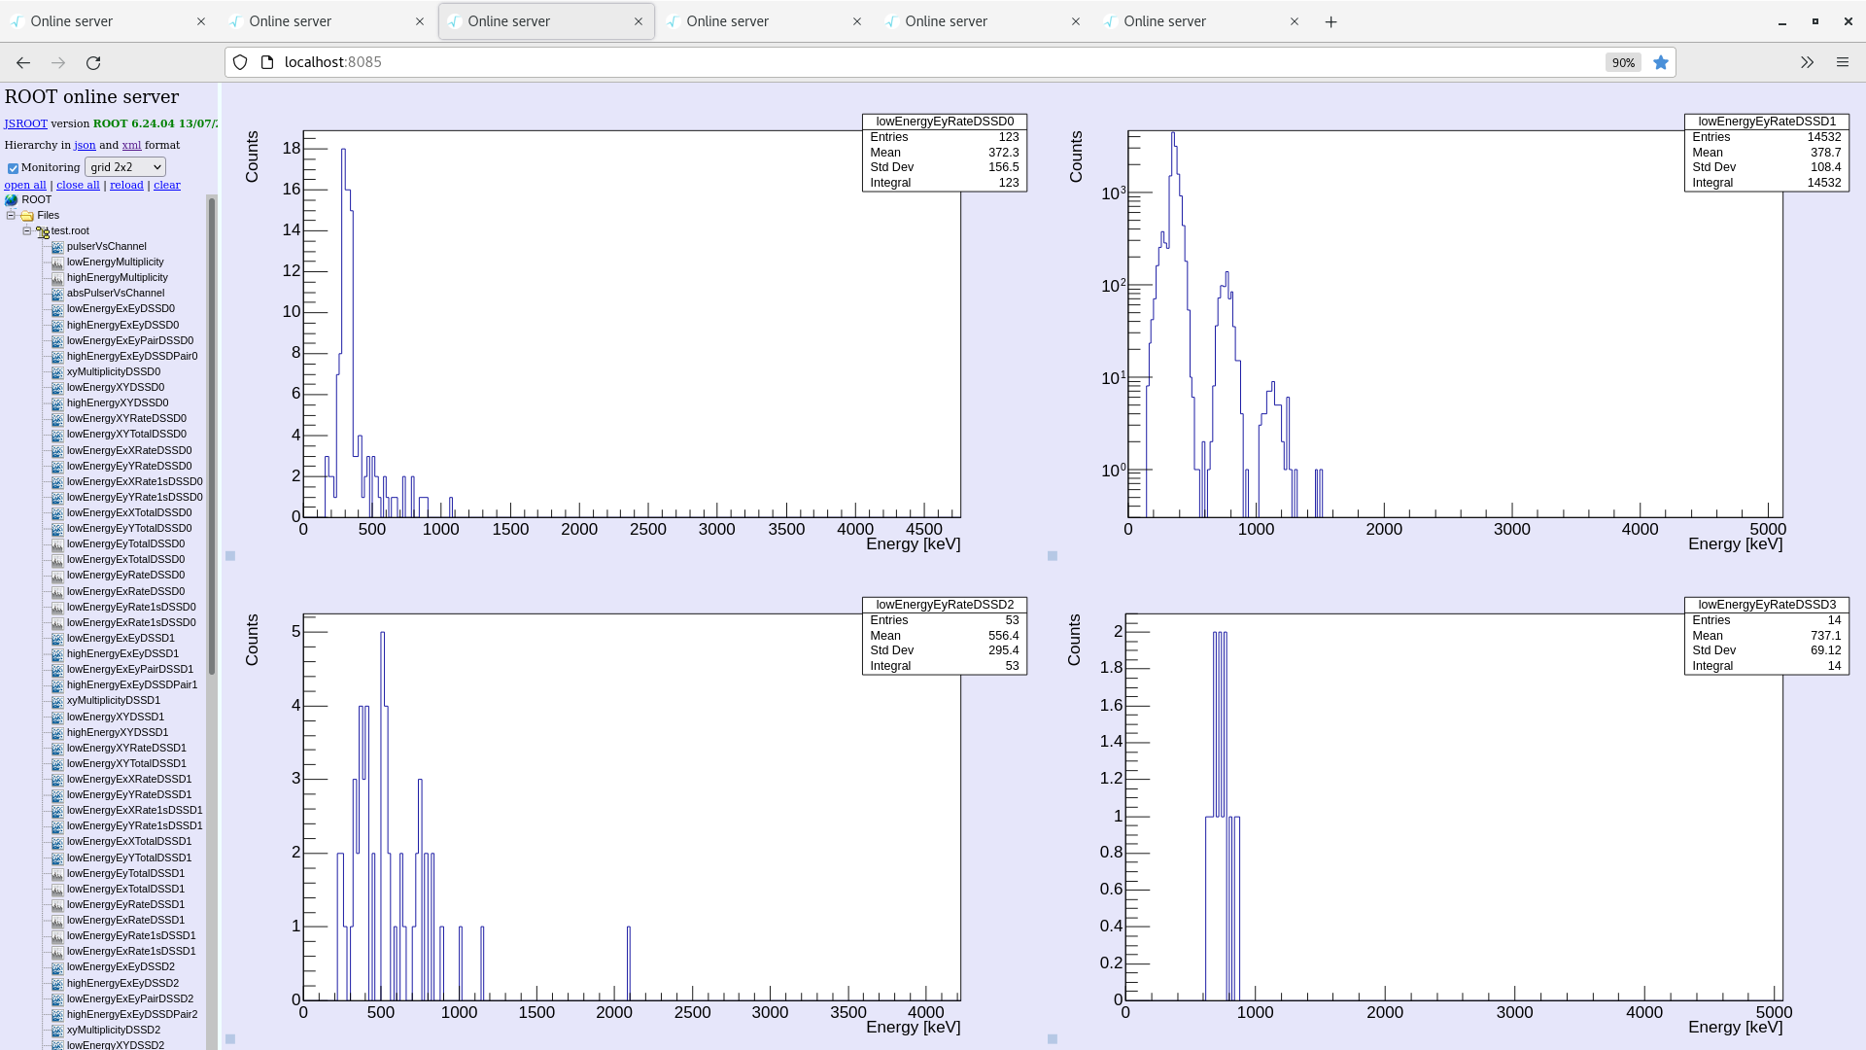Click the lowEnergyMultiplicity histogram icon
1866x1050 pixels.
point(57,262)
